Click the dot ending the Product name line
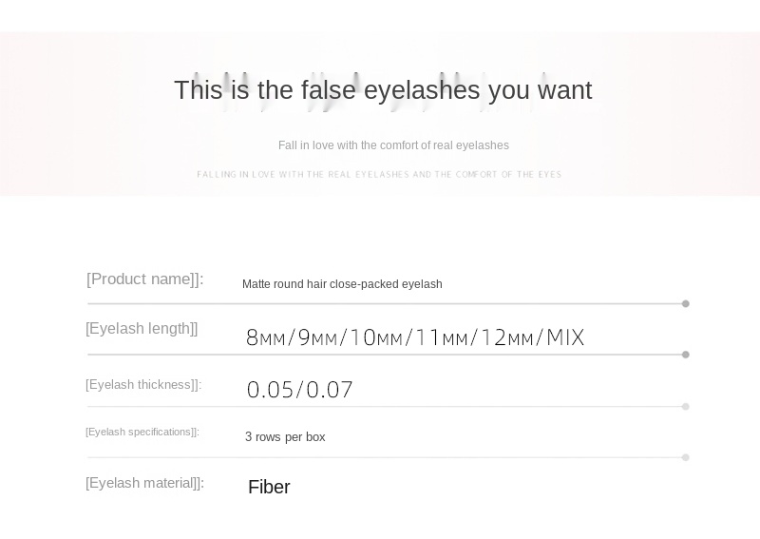The height and width of the screenshot is (539, 760). pyautogui.click(x=685, y=303)
